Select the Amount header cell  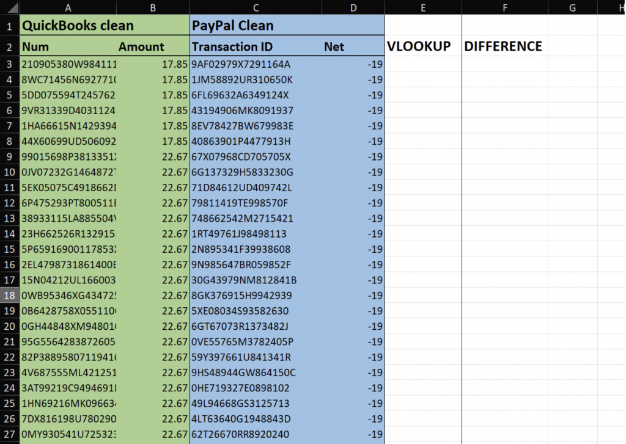tap(141, 47)
